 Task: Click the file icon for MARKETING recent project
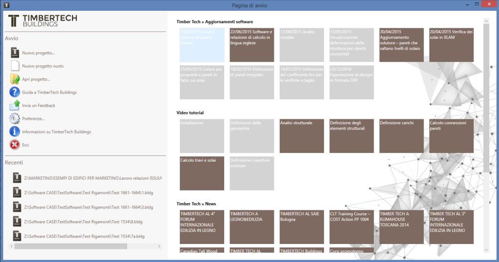click(x=17, y=178)
